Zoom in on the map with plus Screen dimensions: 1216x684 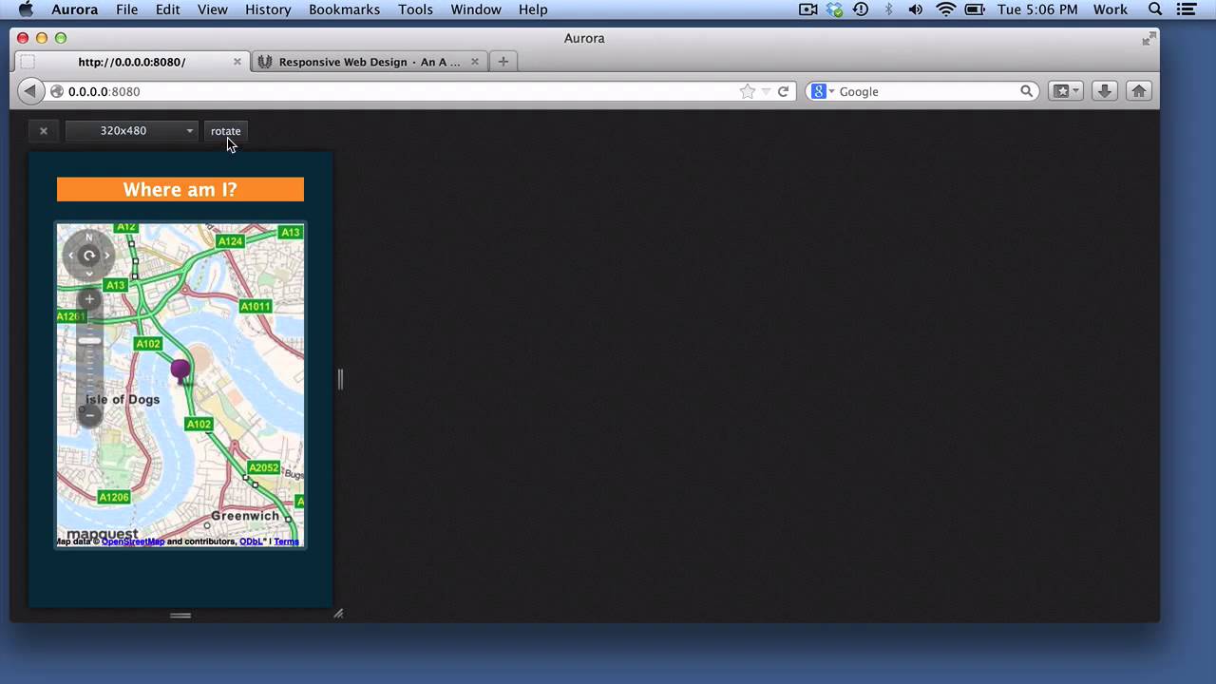pos(89,299)
